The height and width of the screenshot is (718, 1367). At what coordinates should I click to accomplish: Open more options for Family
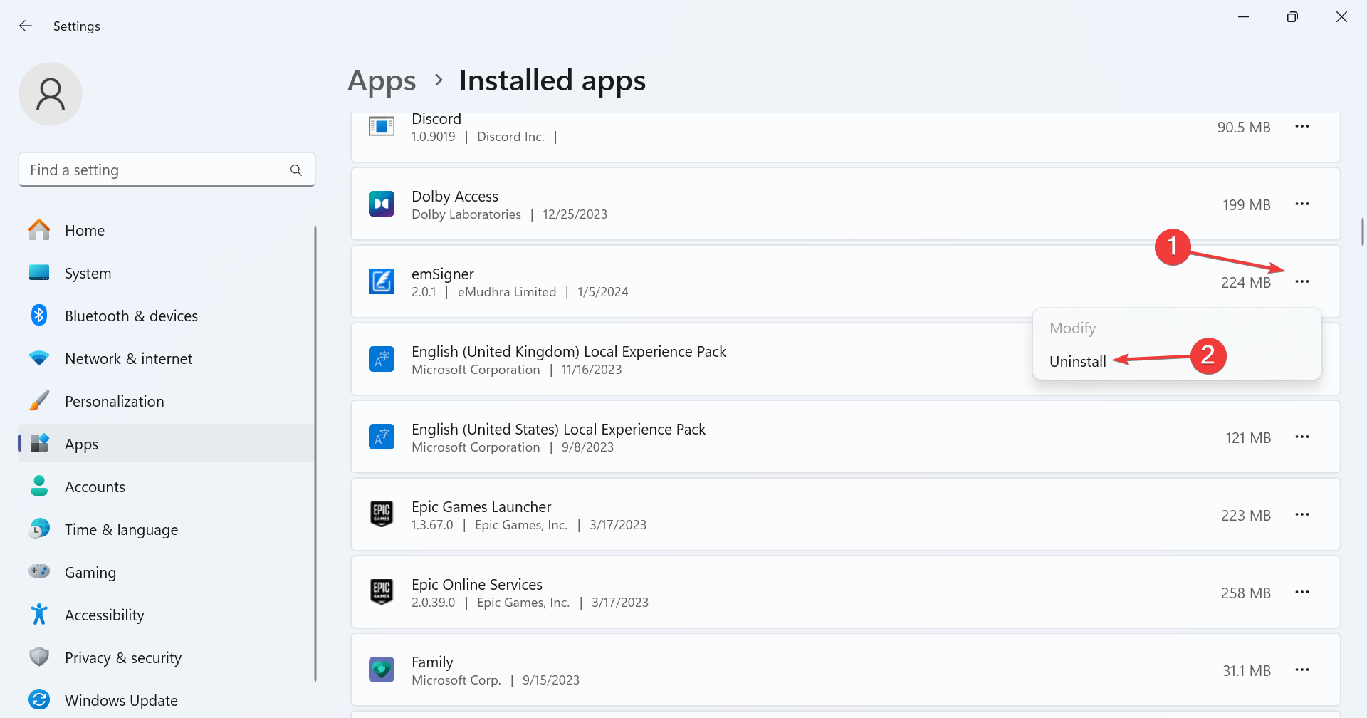1302,670
